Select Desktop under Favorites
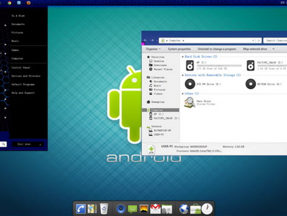 pos(158,61)
